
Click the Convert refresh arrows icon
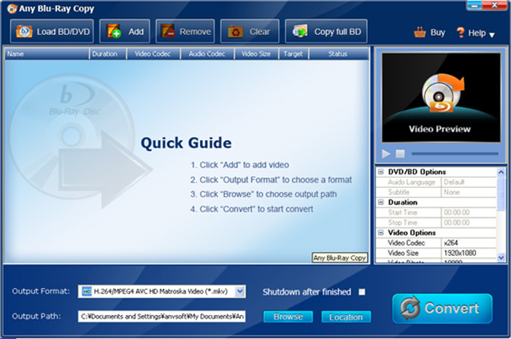410,308
